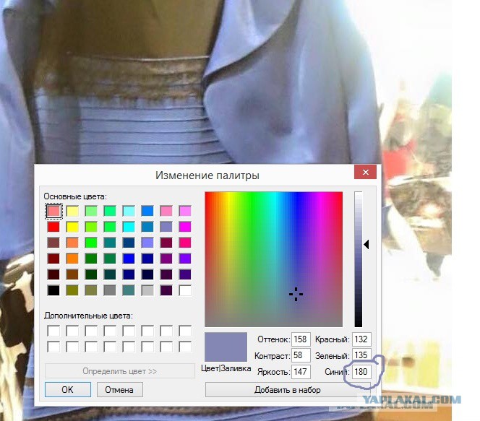Click the Контраст saturation input field
Viewport: 480px width, 421px height.
pos(301,355)
